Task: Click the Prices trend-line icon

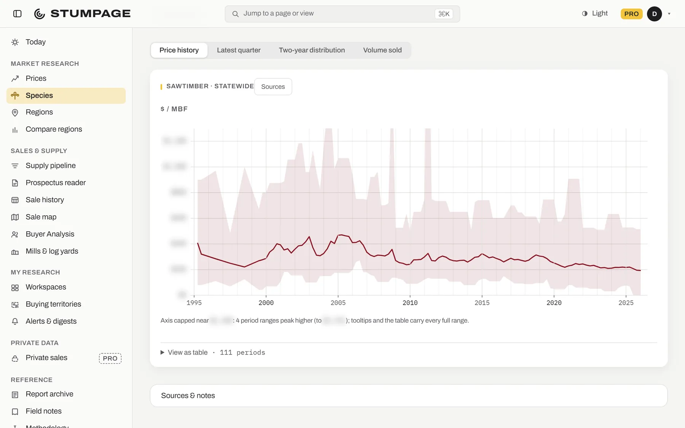Action: [x=15, y=79]
